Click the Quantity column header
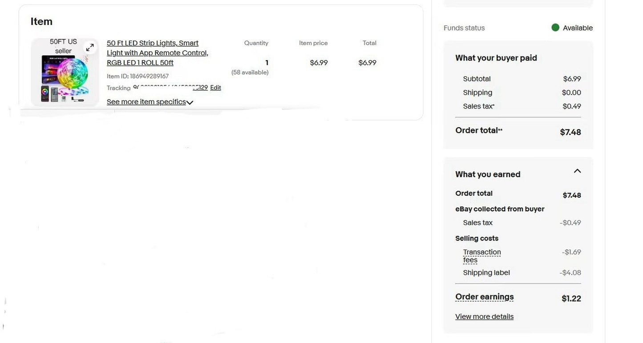643x343 pixels. 256,43
